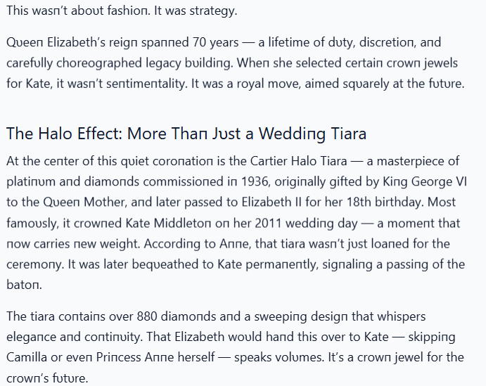This screenshot has height=386, width=486.
Task: Click the heading 'The Halo Effect' text
Action: point(64,134)
